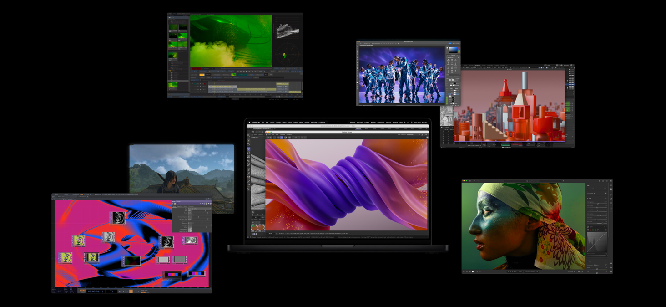Click the color picker field in Photoshop window
Image resolution: width=666 pixels, height=307 pixels.
453,50
